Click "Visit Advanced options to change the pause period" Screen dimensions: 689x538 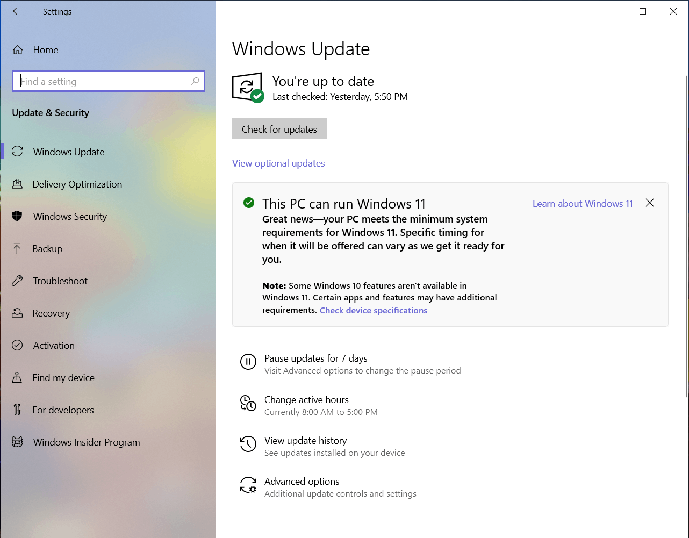pyautogui.click(x=363, y=371)
